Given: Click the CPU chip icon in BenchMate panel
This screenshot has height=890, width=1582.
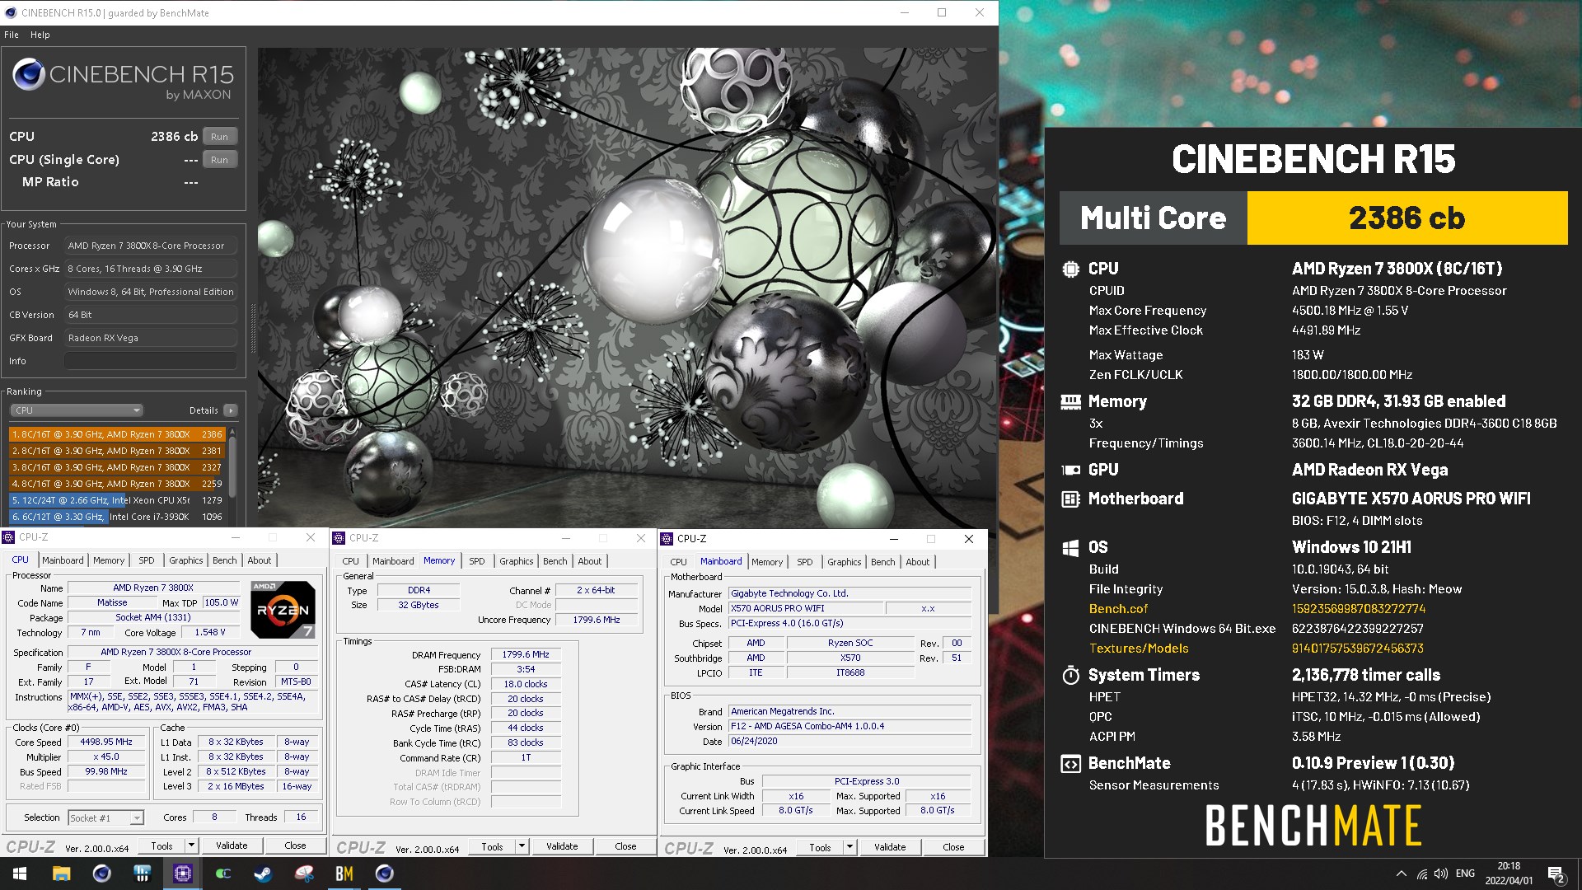Looking at the screenshot, I should coord(1070,269).
